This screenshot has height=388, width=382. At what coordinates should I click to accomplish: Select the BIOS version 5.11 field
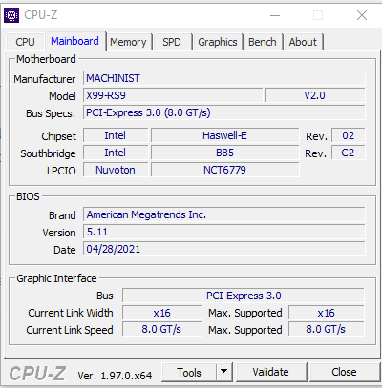(x=224, y=232)
